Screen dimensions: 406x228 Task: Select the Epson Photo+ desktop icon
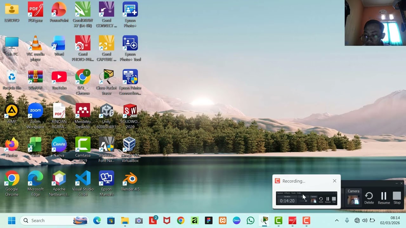[x=130, y=15]
